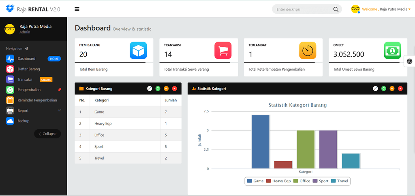
Task: Click the Report printer icon
Action: pyautogui.click(x=10, y=111)
